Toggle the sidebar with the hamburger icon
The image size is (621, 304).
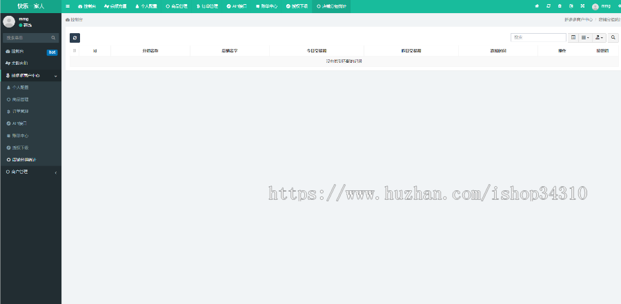68,6
